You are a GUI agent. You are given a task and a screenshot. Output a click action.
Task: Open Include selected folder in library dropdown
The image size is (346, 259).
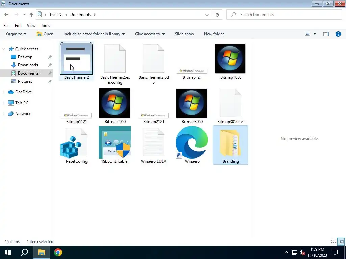pyautogui.click(x=94, y=34)
